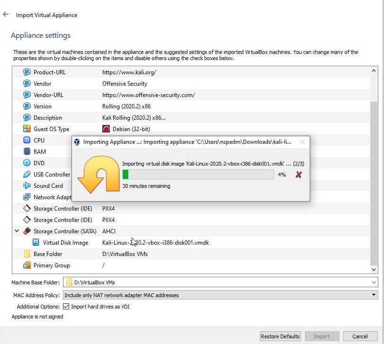The height and width of the screenshot is (344, 384).
Task: Click the Debian swirl logo icon
Action: (x=106, y=129)
